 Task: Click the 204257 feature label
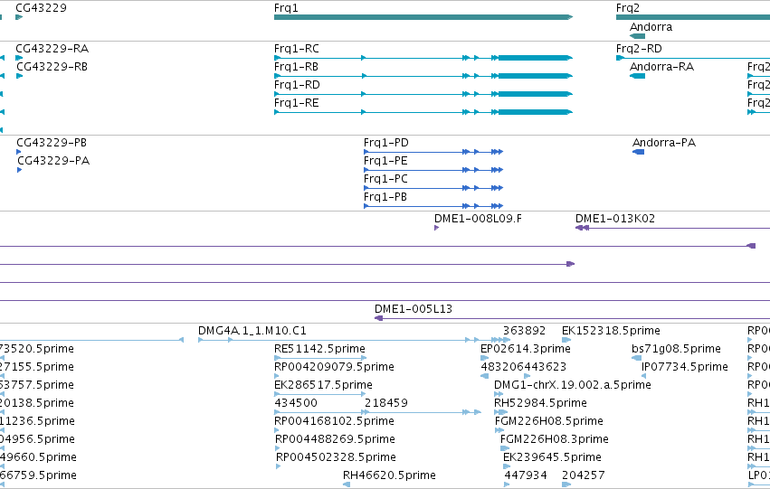[x=584, y=475]
